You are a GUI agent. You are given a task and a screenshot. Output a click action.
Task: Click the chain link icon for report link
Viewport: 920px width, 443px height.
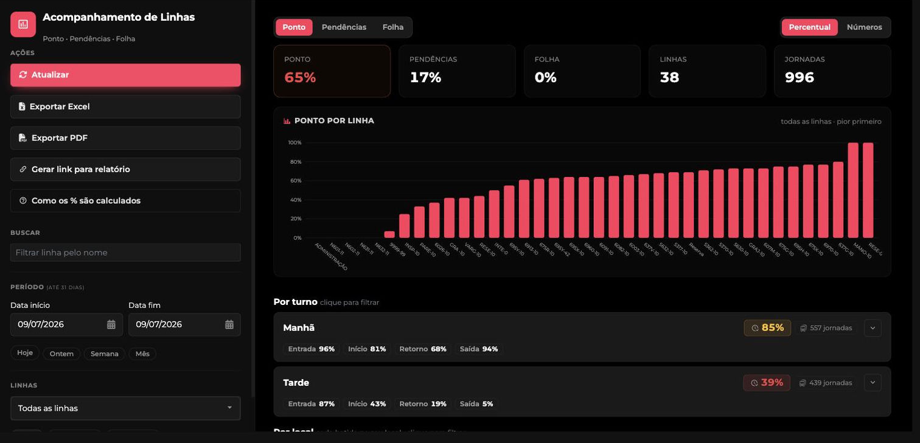[23, 169]
